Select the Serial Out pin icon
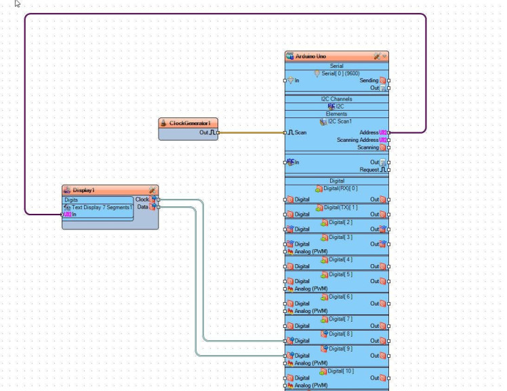The image size is (507, 391). point(383,88)
